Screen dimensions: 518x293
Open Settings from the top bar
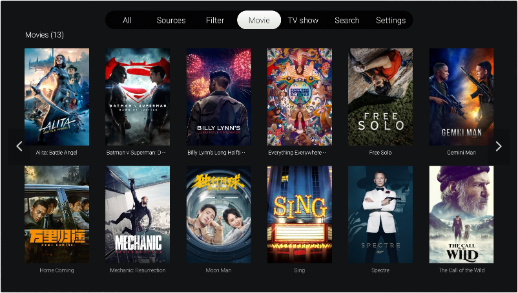coord(391,20)
